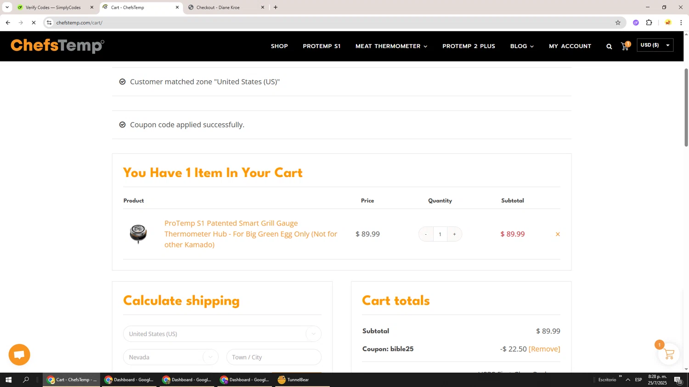
Task: Open a new browser tab
Action: [276, 7]
